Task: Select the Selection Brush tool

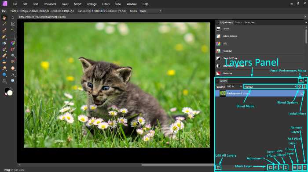Action: tap(4, 30)
